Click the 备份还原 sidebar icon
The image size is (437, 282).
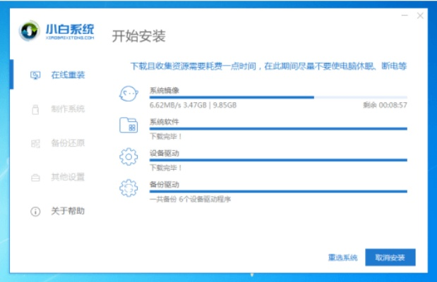[35, 143]
